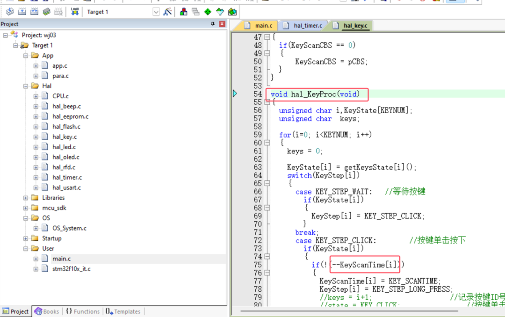Select OS_System.c in the OS group
Screen dimensions: 505x317
tap(70, 229)
